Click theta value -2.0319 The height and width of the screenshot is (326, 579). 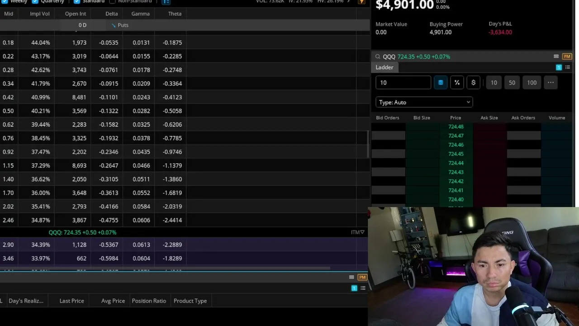coord(172,206)
